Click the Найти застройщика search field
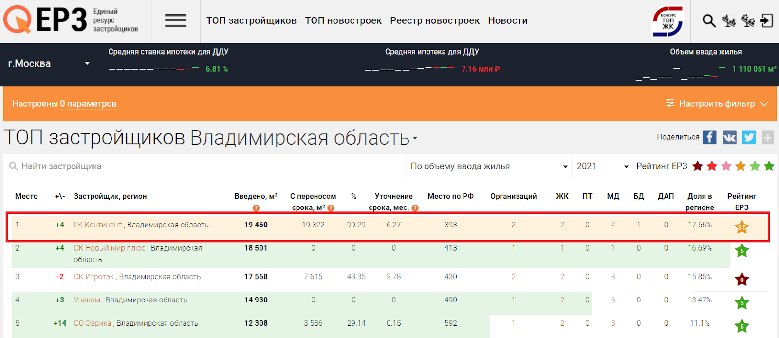Viewport: 779px width, 338px height. tap(204, 166)
